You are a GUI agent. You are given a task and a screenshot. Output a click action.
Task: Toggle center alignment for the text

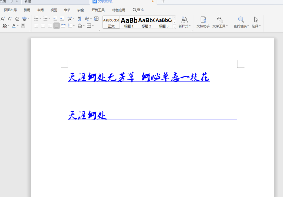(43, 26)
